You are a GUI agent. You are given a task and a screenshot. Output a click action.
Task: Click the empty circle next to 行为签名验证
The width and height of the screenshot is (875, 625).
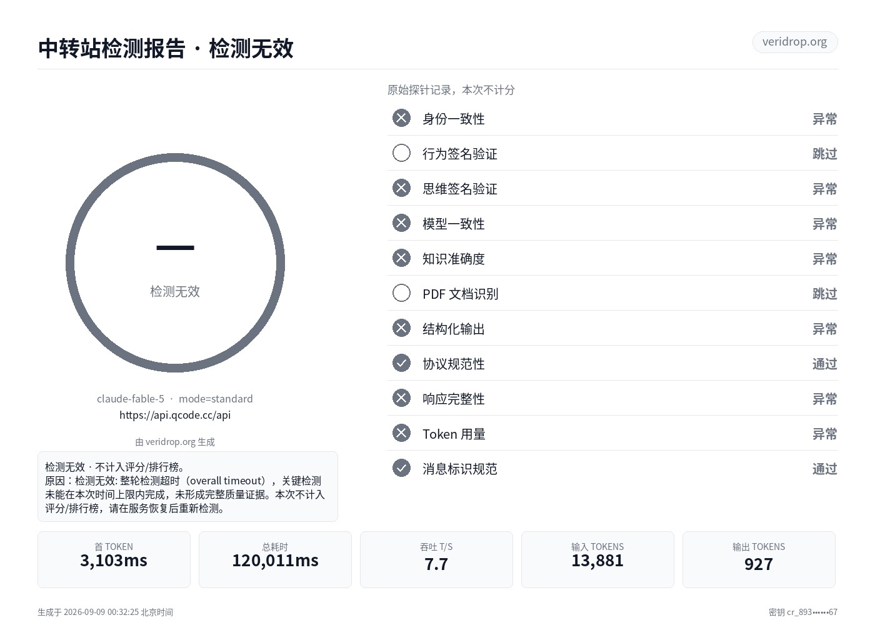(x=401, y=153)
